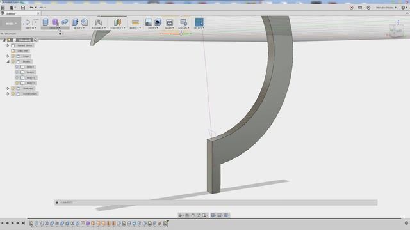Toggle visibility bulb of Origin folder
Screen dimensions: 410x230
13,56
